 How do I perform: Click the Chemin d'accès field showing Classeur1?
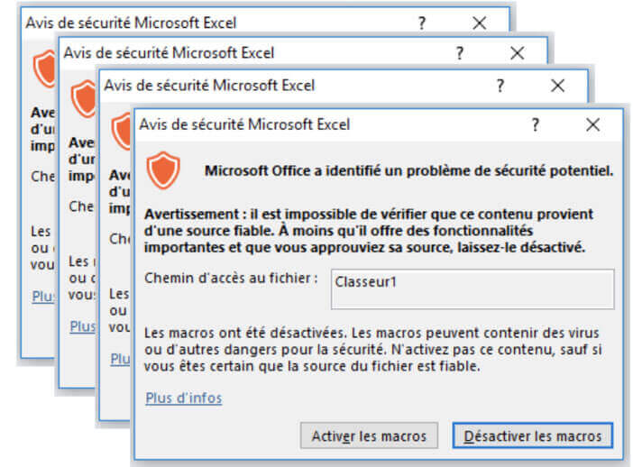pyautogui.click(x=472, y=289)
